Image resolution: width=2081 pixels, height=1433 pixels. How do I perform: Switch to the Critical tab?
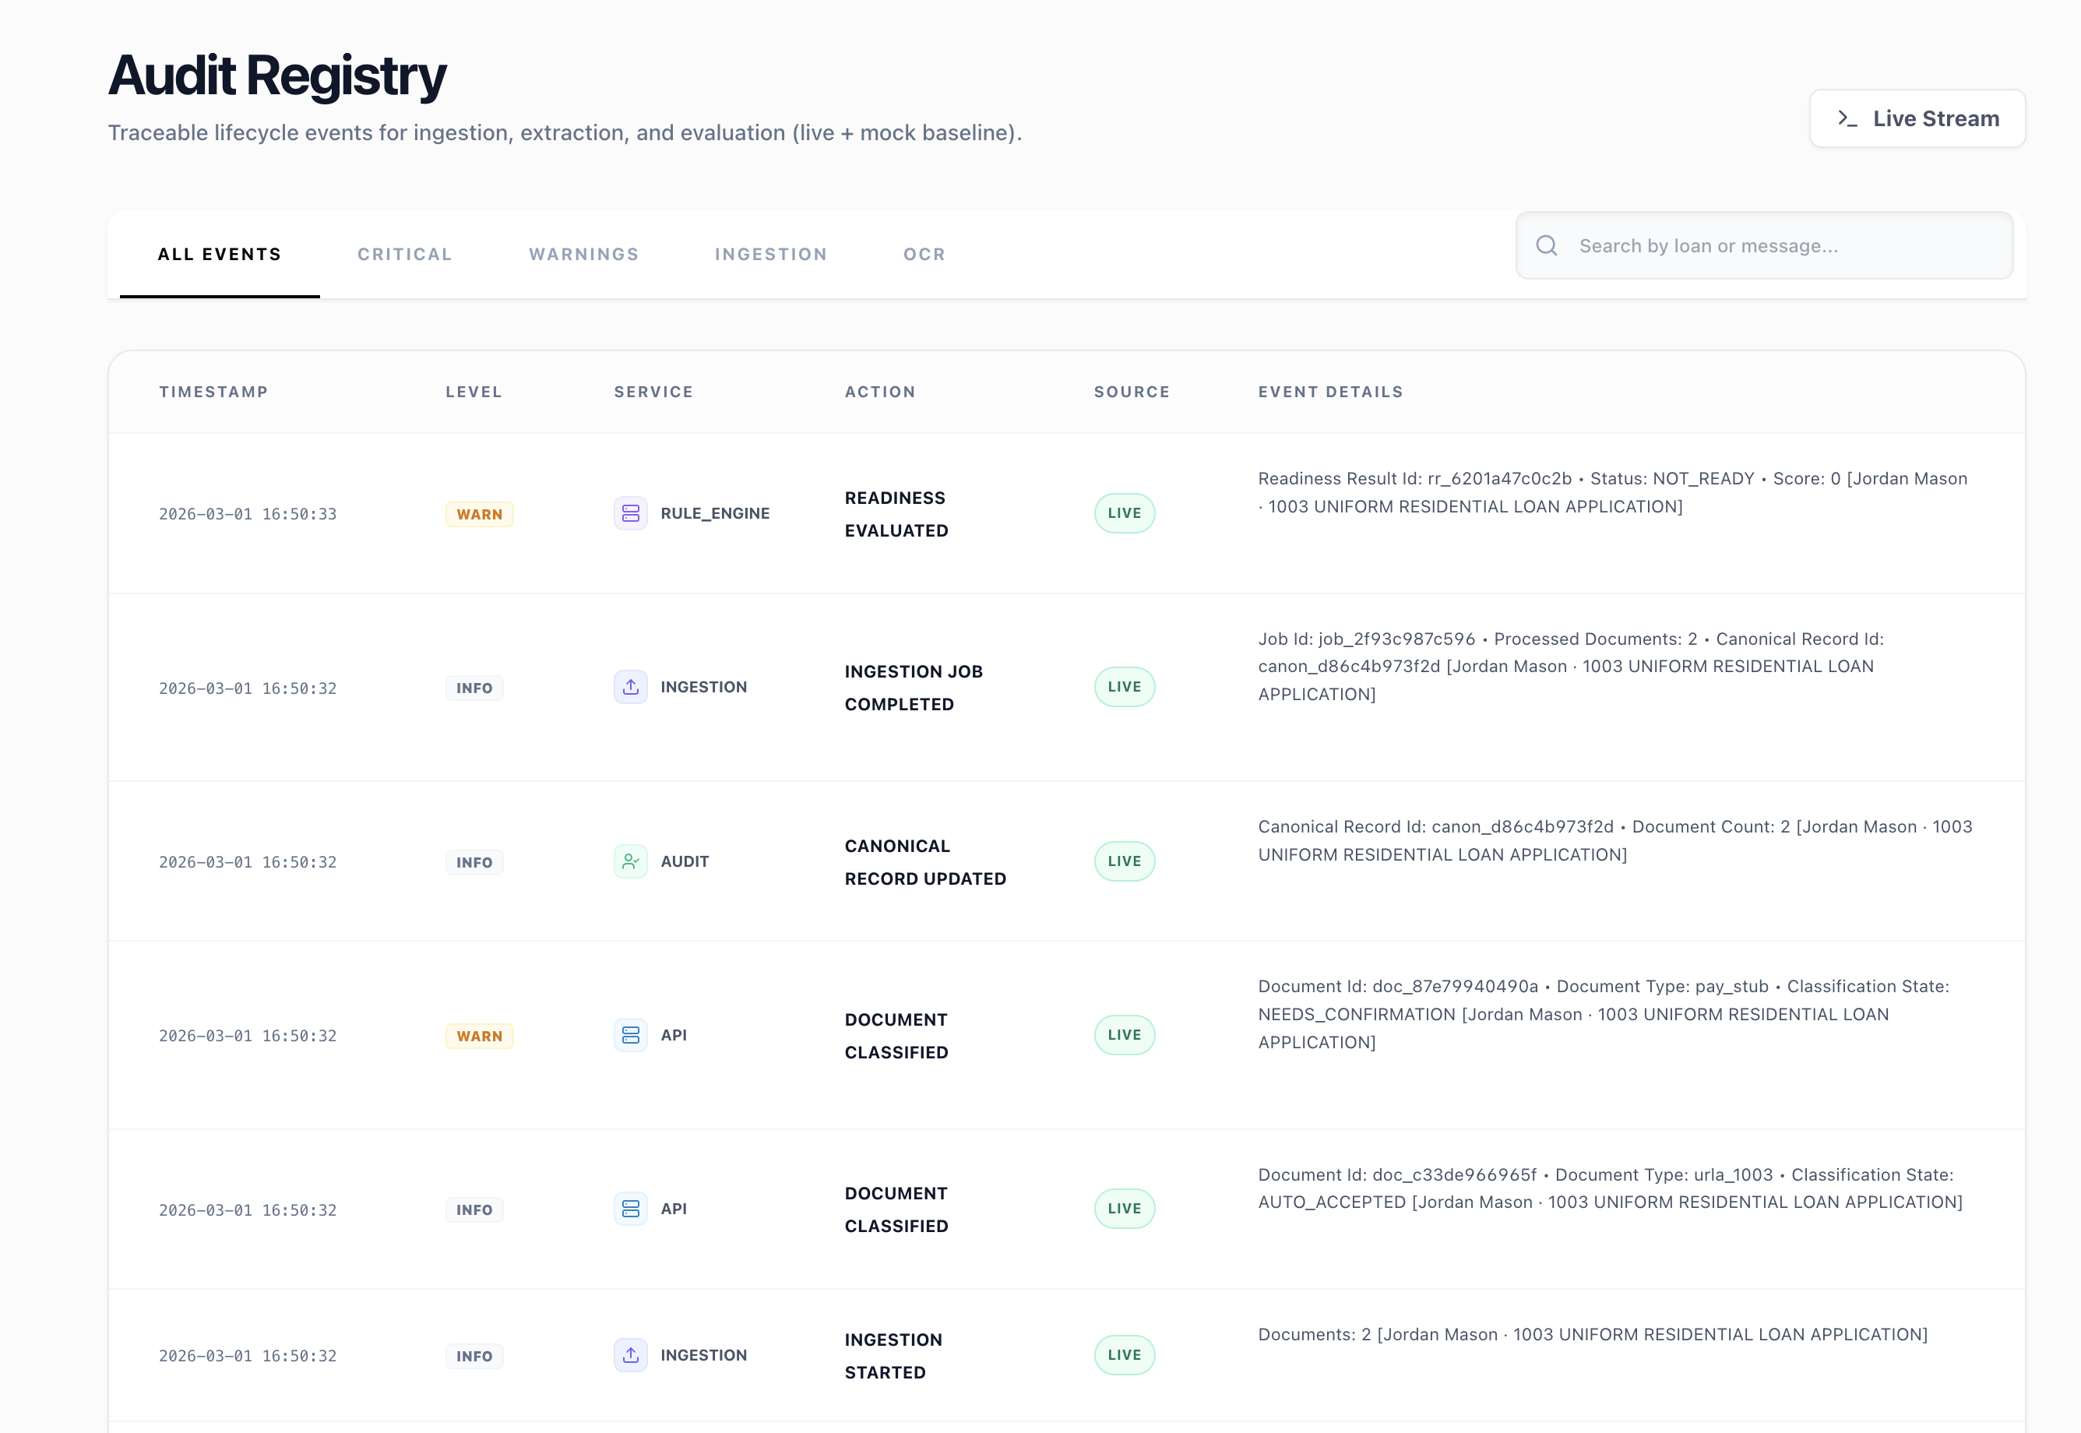click(x=405, y=254)
